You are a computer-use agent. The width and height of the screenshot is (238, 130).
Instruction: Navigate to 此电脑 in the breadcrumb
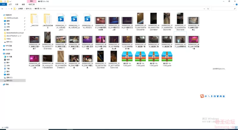pyautogui.click(x=21, y=9)
